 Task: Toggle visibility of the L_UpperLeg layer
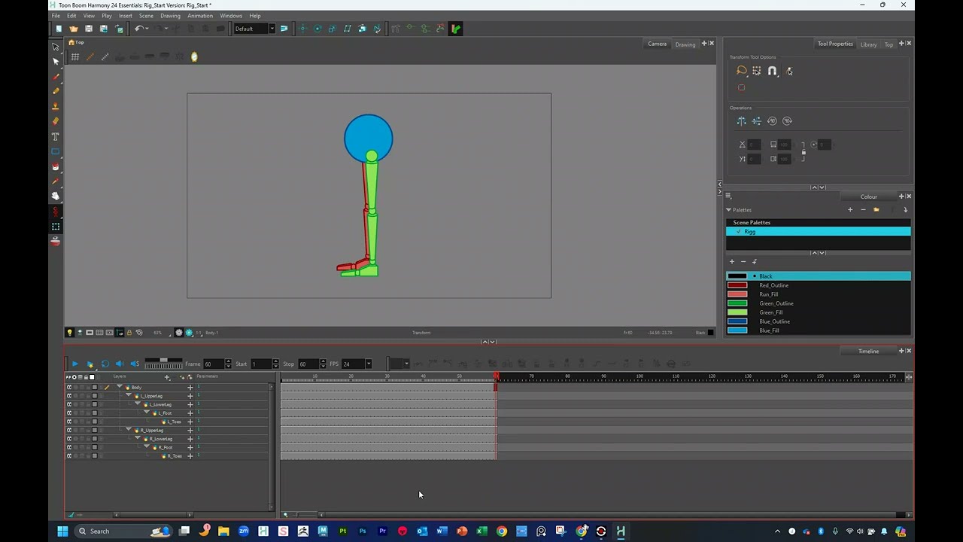click(69, 396)
